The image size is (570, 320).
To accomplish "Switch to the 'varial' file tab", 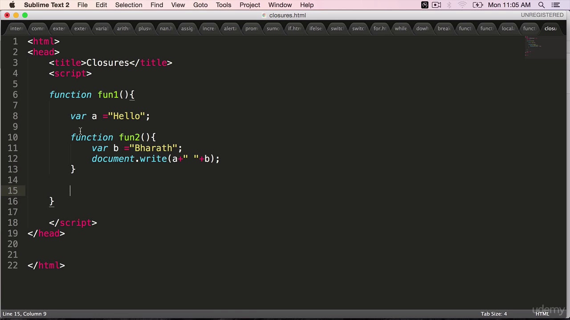I will (102, 28).
